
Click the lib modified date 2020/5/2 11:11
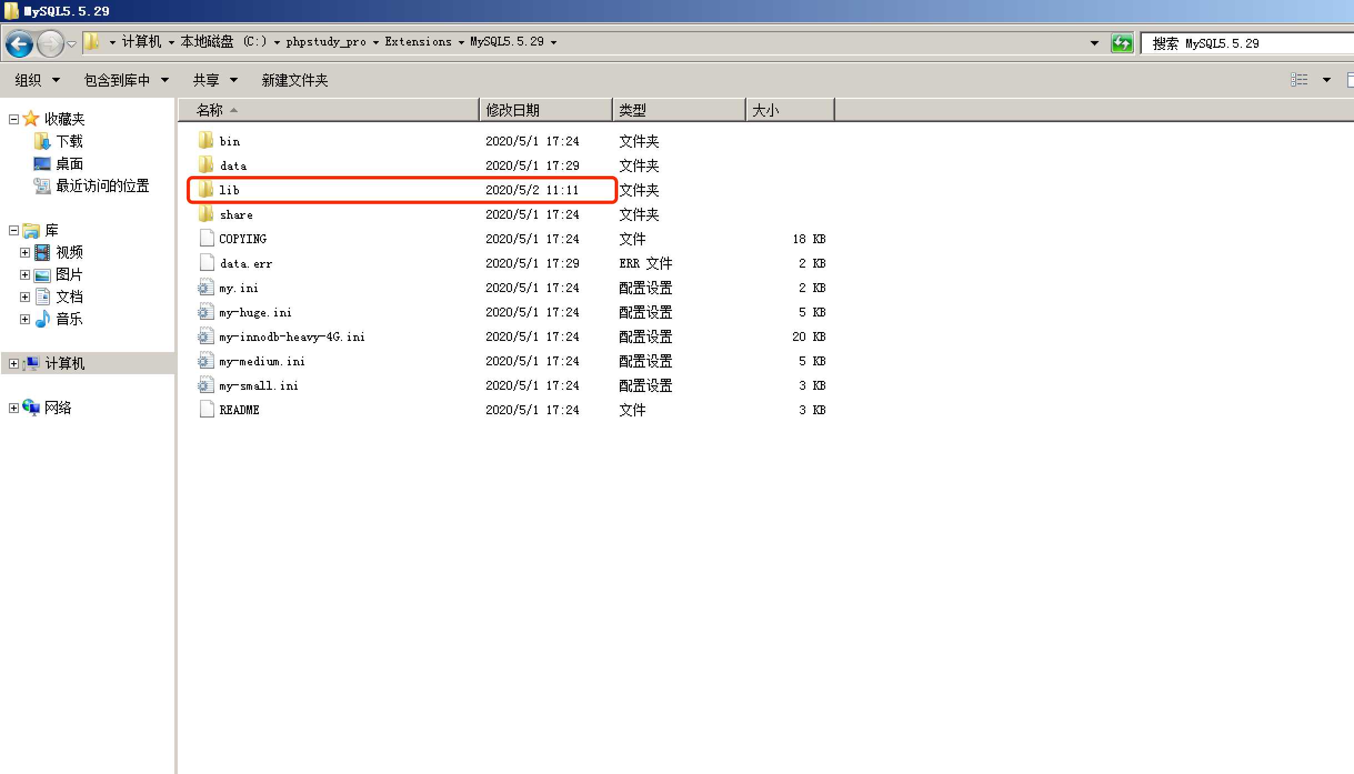point(532,190)
